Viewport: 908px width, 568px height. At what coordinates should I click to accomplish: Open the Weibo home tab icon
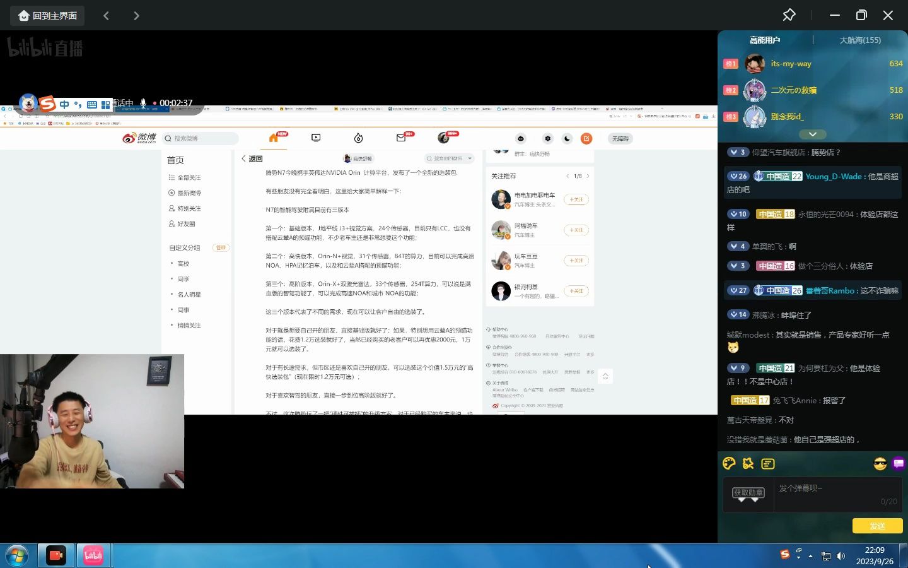274,138
